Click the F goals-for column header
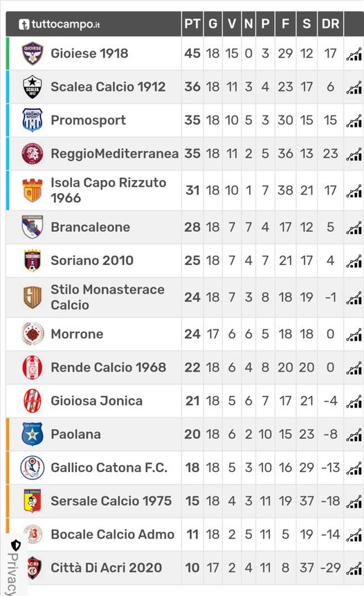This screenshot has height=596, width=364. tap(285, 24)
